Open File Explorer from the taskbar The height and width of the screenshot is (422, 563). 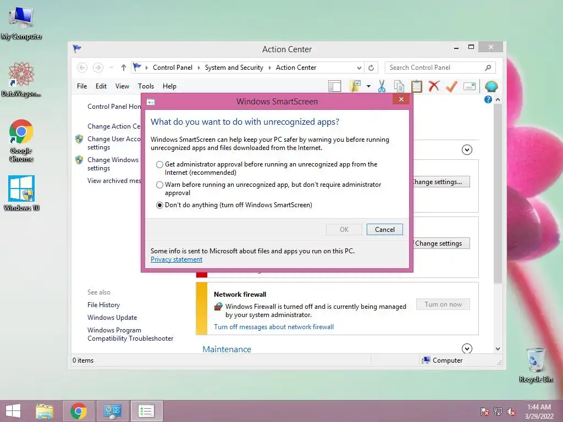pyautogui.click(x=45, y=411)
